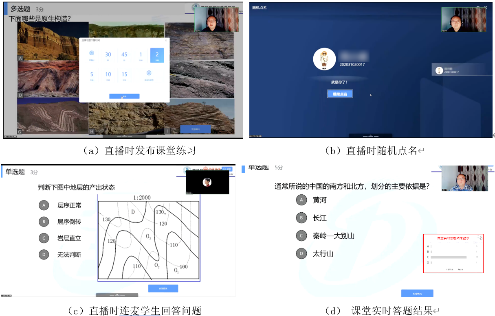Select option C 岩层直立

(x=44, y=238)
